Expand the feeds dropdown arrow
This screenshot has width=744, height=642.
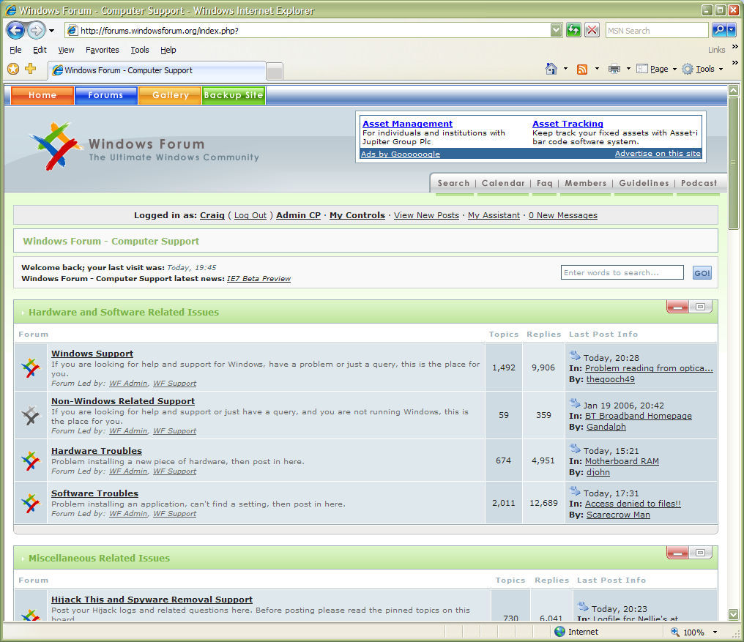[x=597, y=69]
